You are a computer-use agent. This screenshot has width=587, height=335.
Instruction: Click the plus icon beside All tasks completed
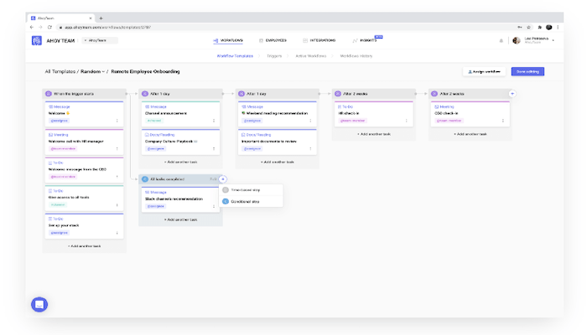[223, 179]
